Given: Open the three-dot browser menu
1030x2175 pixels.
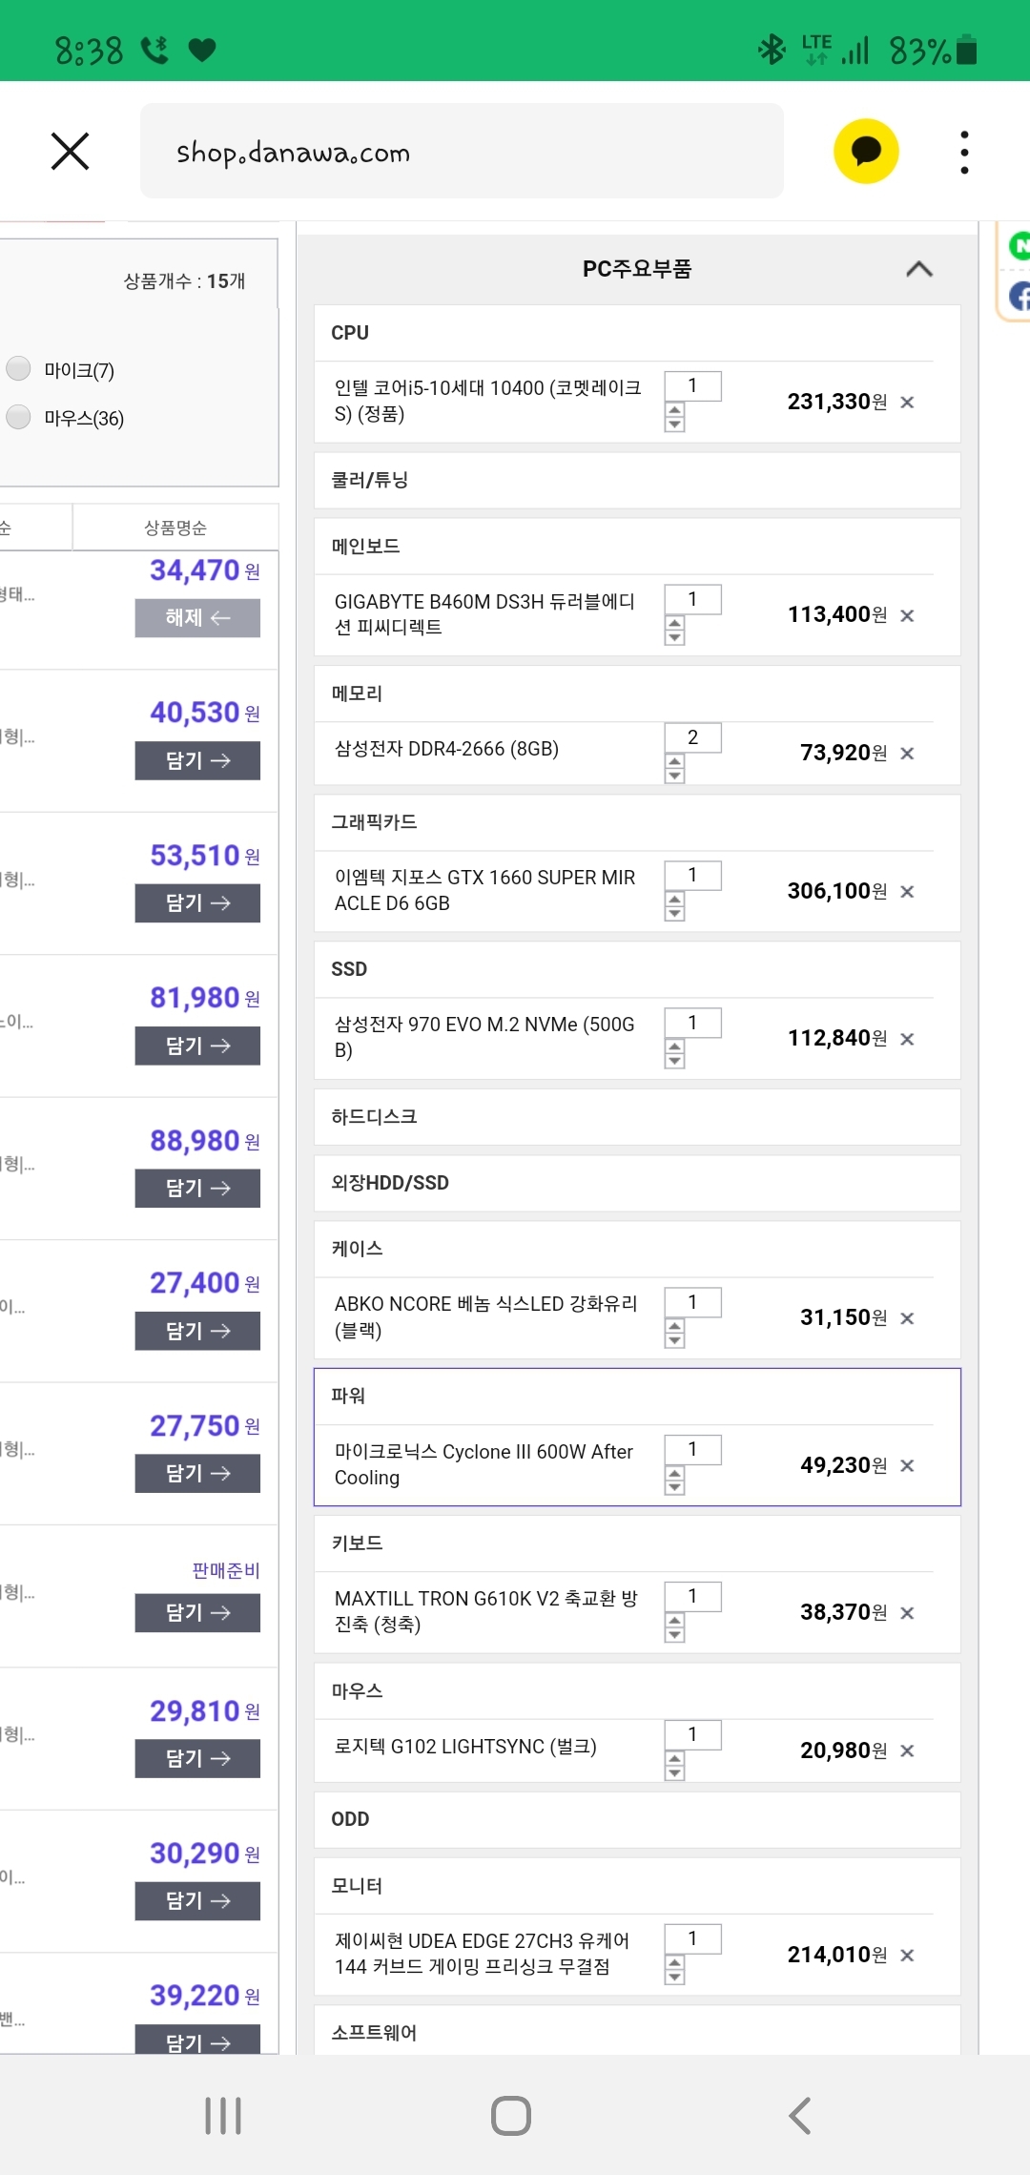Looking at the screenshot, I should pos(964,153).
